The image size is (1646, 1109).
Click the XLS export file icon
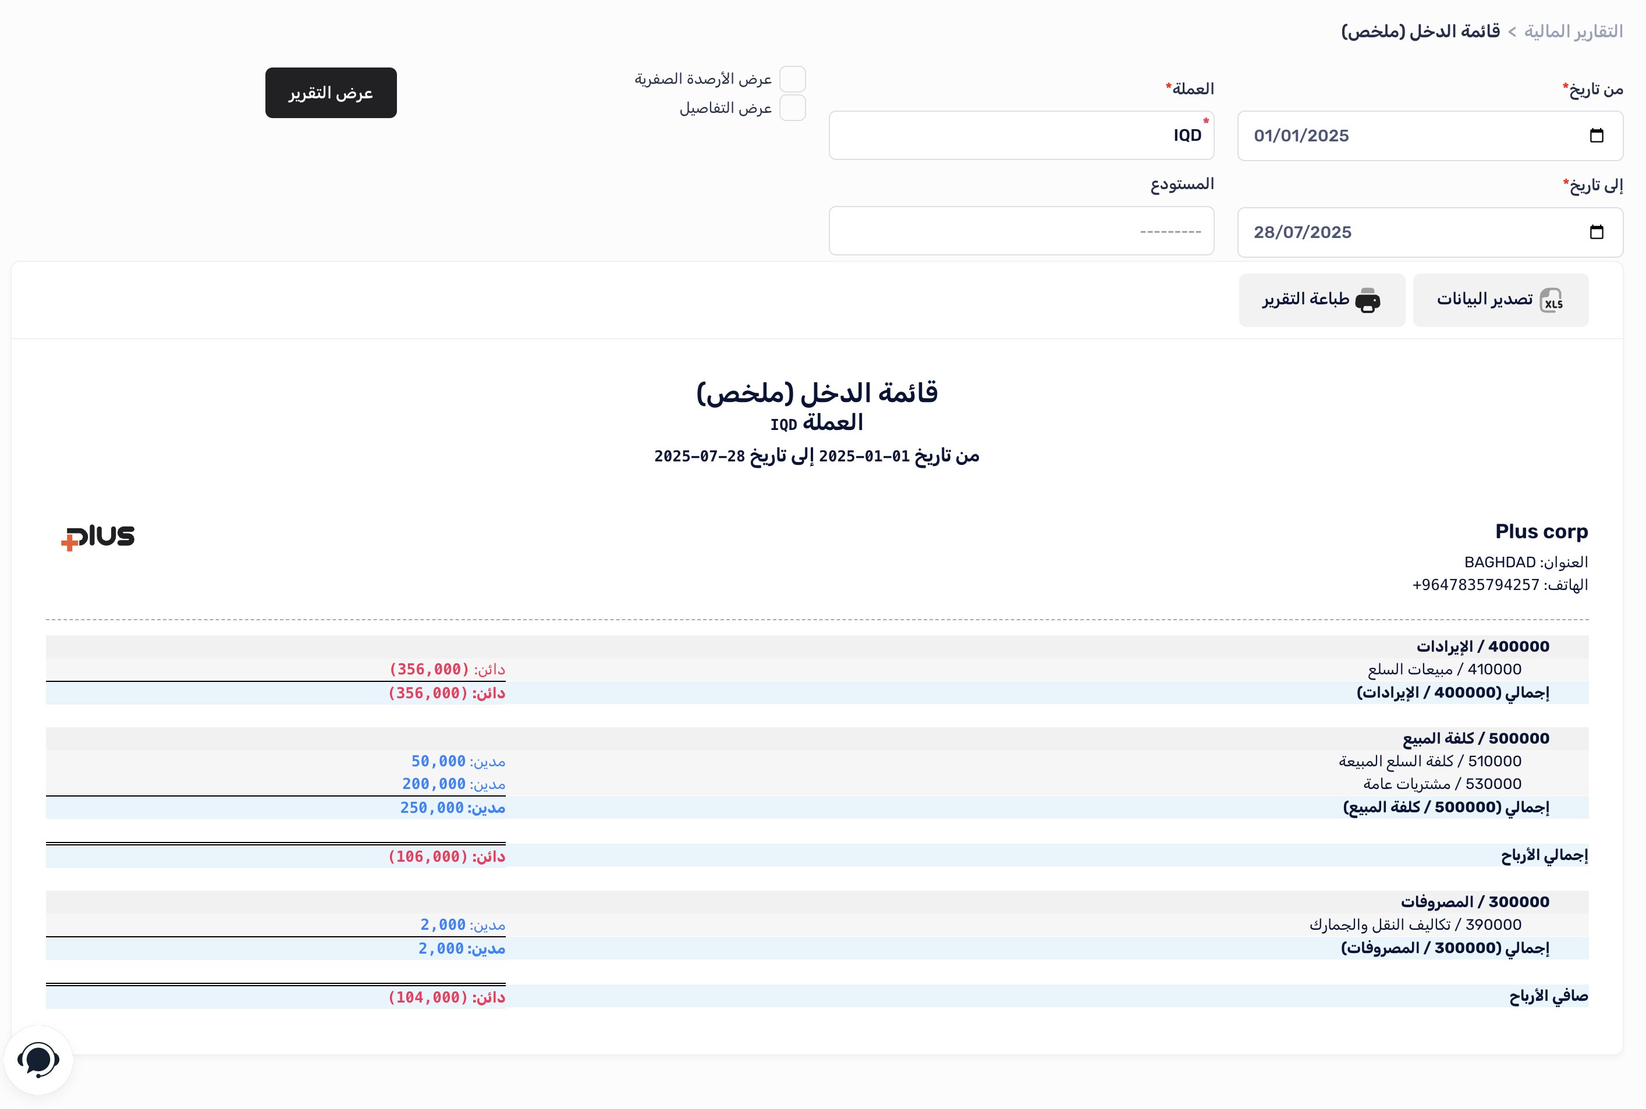click(1551, 300)
